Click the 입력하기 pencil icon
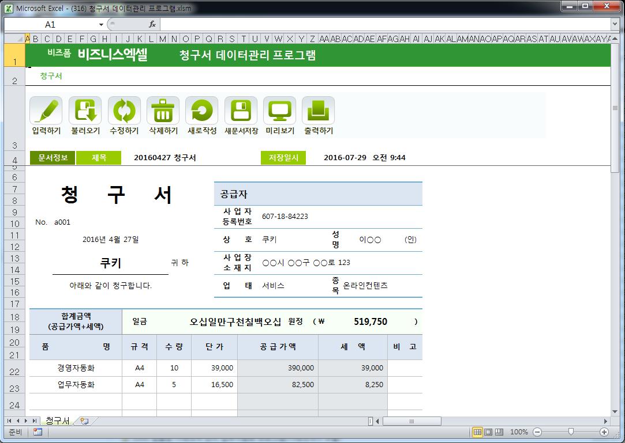The width and height of the screenshot is (625, 443). (46, 111)
